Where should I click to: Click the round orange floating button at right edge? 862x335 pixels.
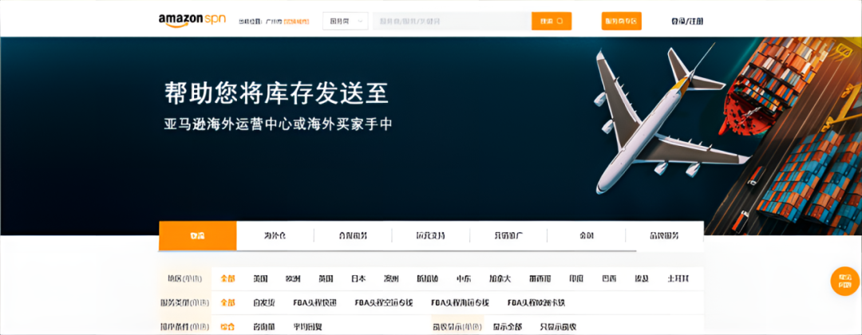(845, 281)
